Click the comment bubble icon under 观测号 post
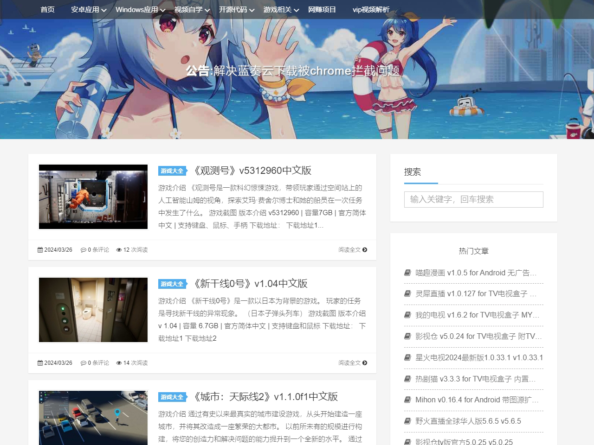This screenshot has height=445, width=594. pyautogui.click(x=84, y=250)
